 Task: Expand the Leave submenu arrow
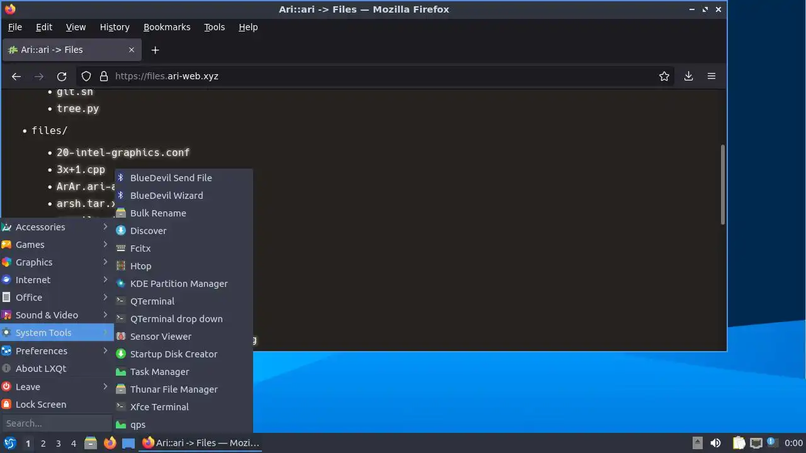tap(105, 387)
